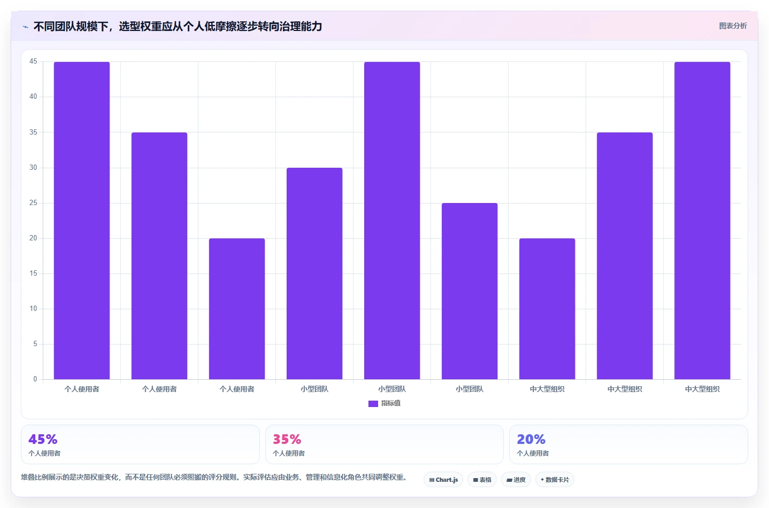Viewport: 769px width, 508px height.
Task: Open the 45% 个人使用者 stat card
Action: click(140, 444)
